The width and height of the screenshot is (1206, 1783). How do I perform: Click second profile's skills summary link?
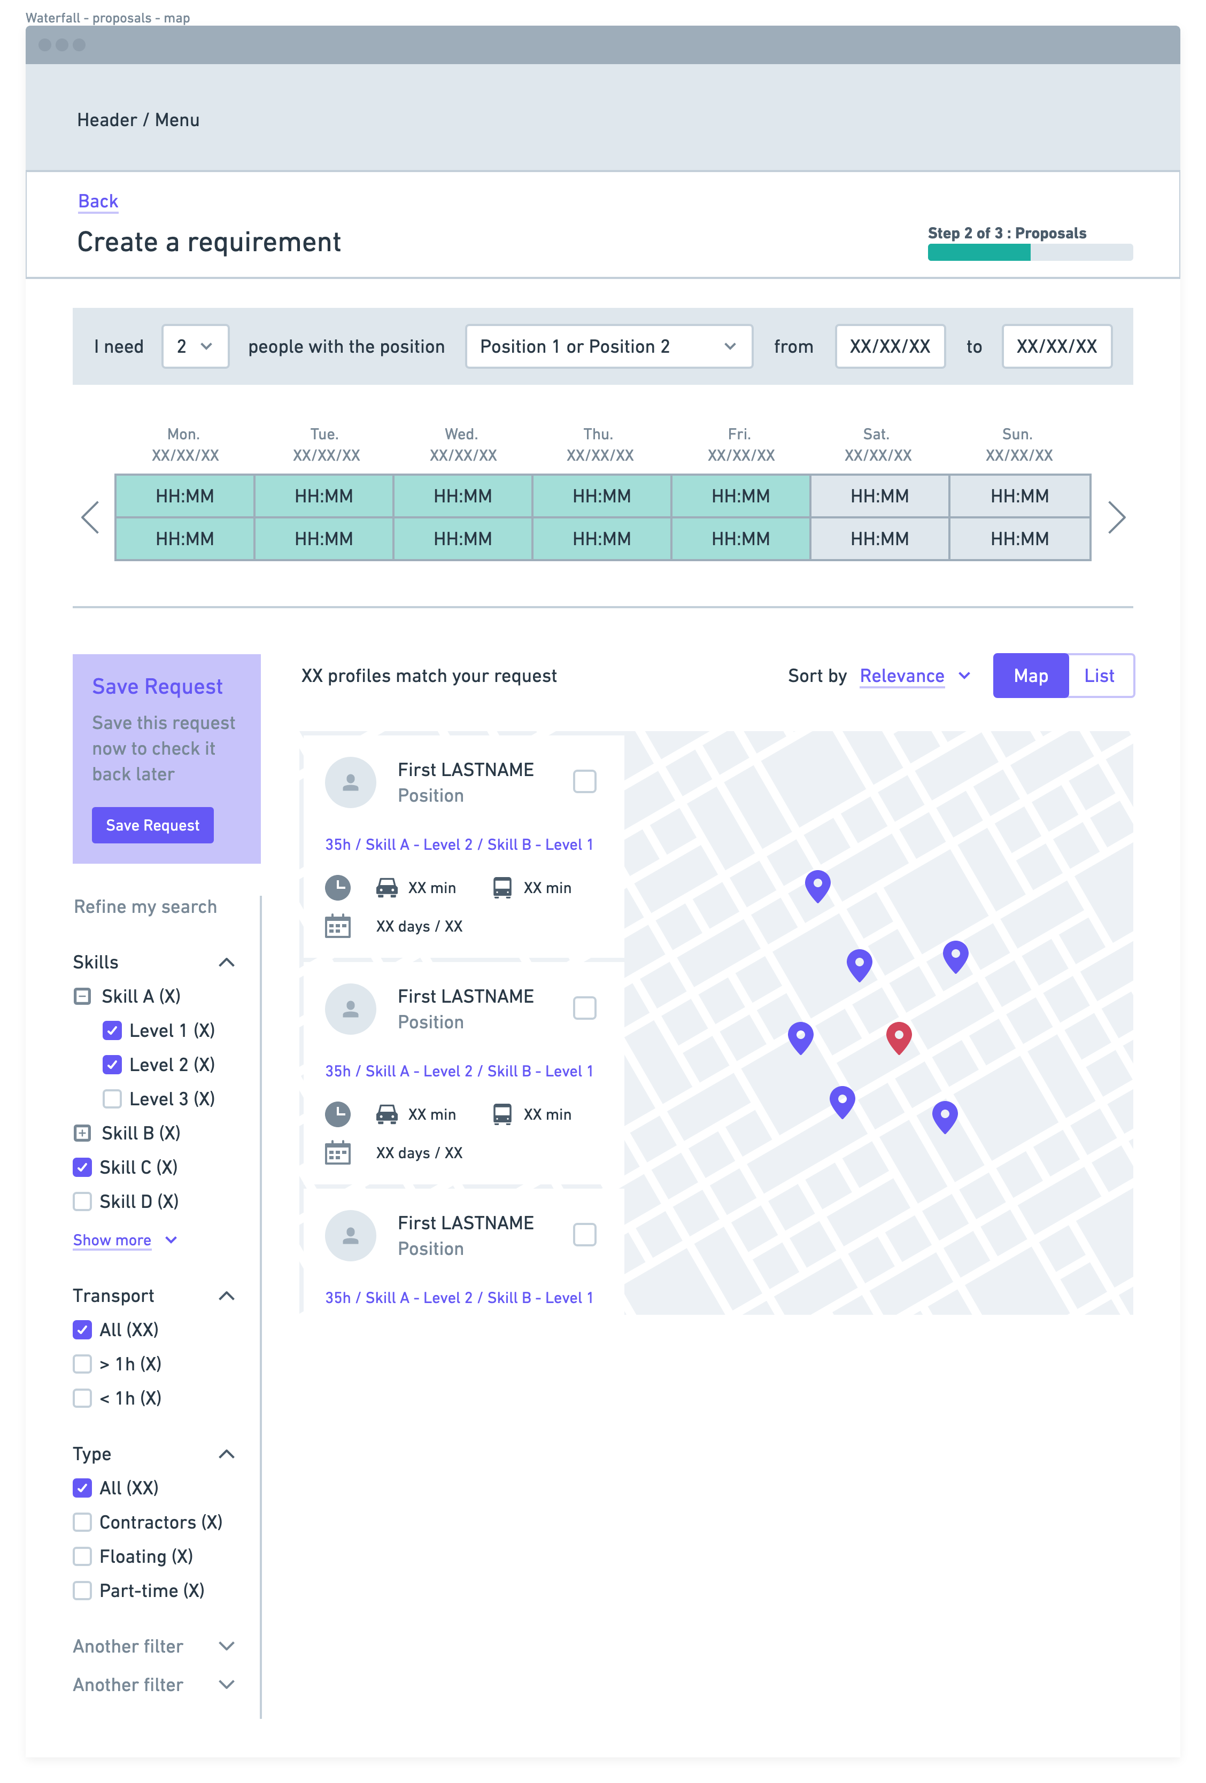pyautogui.click(x=459, y=1071)
